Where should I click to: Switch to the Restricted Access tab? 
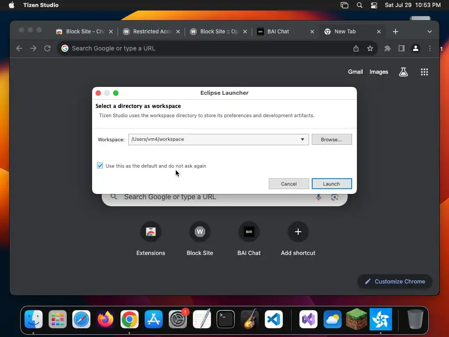(x=152, y=32)
